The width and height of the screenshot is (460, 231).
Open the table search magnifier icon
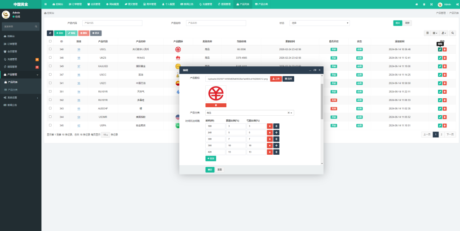pyautogui.click(x=452, y=33)
